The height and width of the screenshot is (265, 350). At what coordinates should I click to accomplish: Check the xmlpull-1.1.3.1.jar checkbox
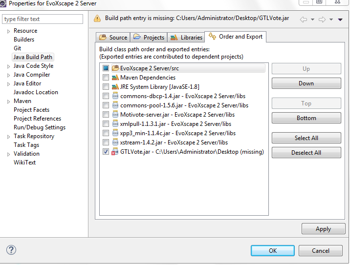(x=106, y=123)
